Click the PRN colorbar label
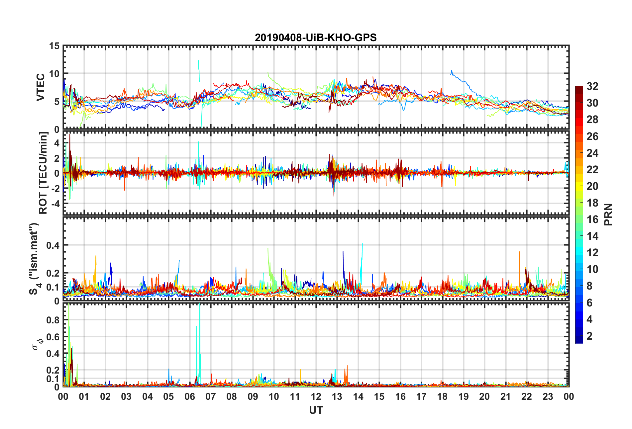This screenshot has height=429, width=632. pos(608,214)
